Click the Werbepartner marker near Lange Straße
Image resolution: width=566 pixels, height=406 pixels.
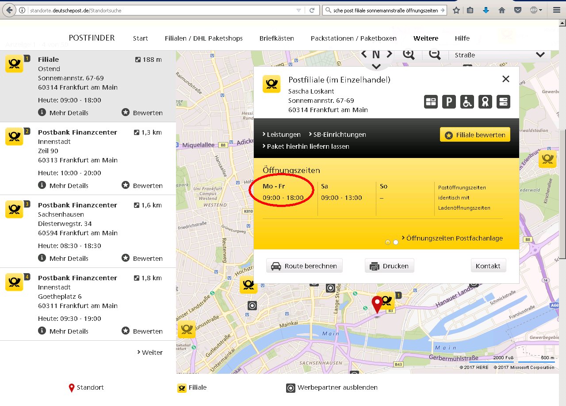(330, 289)
